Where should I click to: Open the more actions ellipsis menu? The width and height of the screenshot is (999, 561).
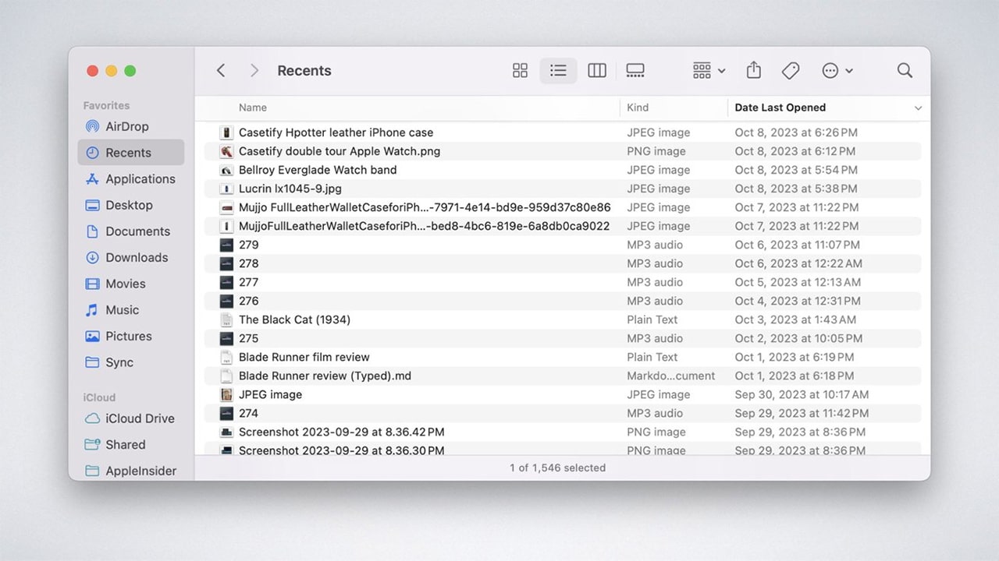829,70
